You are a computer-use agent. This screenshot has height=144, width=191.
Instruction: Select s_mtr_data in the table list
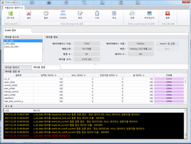pos(11,44)
